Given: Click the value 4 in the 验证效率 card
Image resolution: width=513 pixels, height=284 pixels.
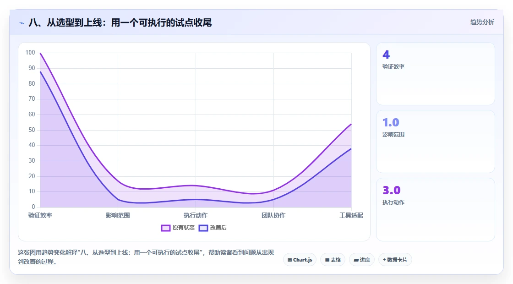Looking at the screenshot, I should coord(386,55).
